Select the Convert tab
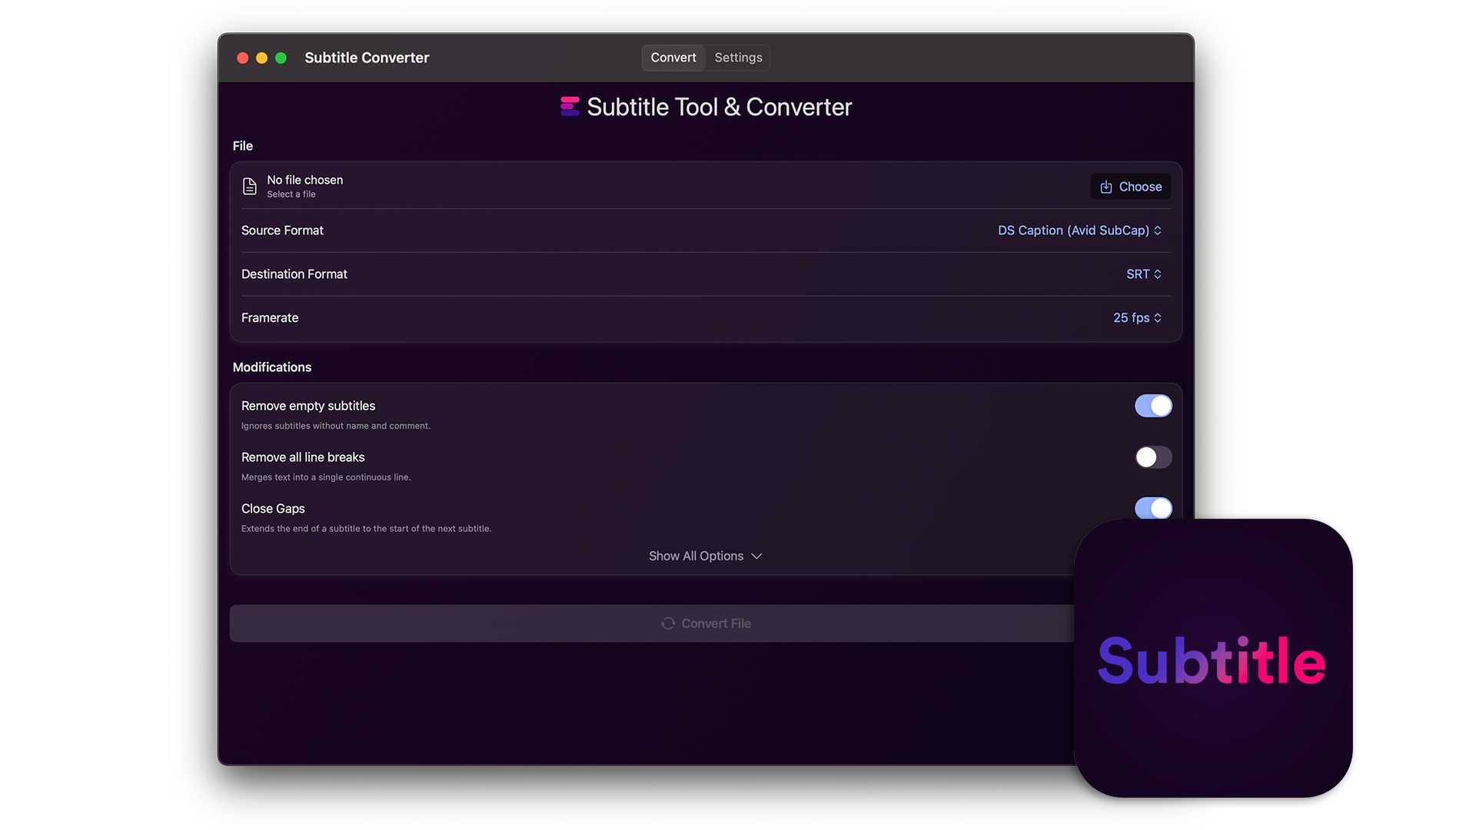The image size is (1476, 830). tap(673, 58)
